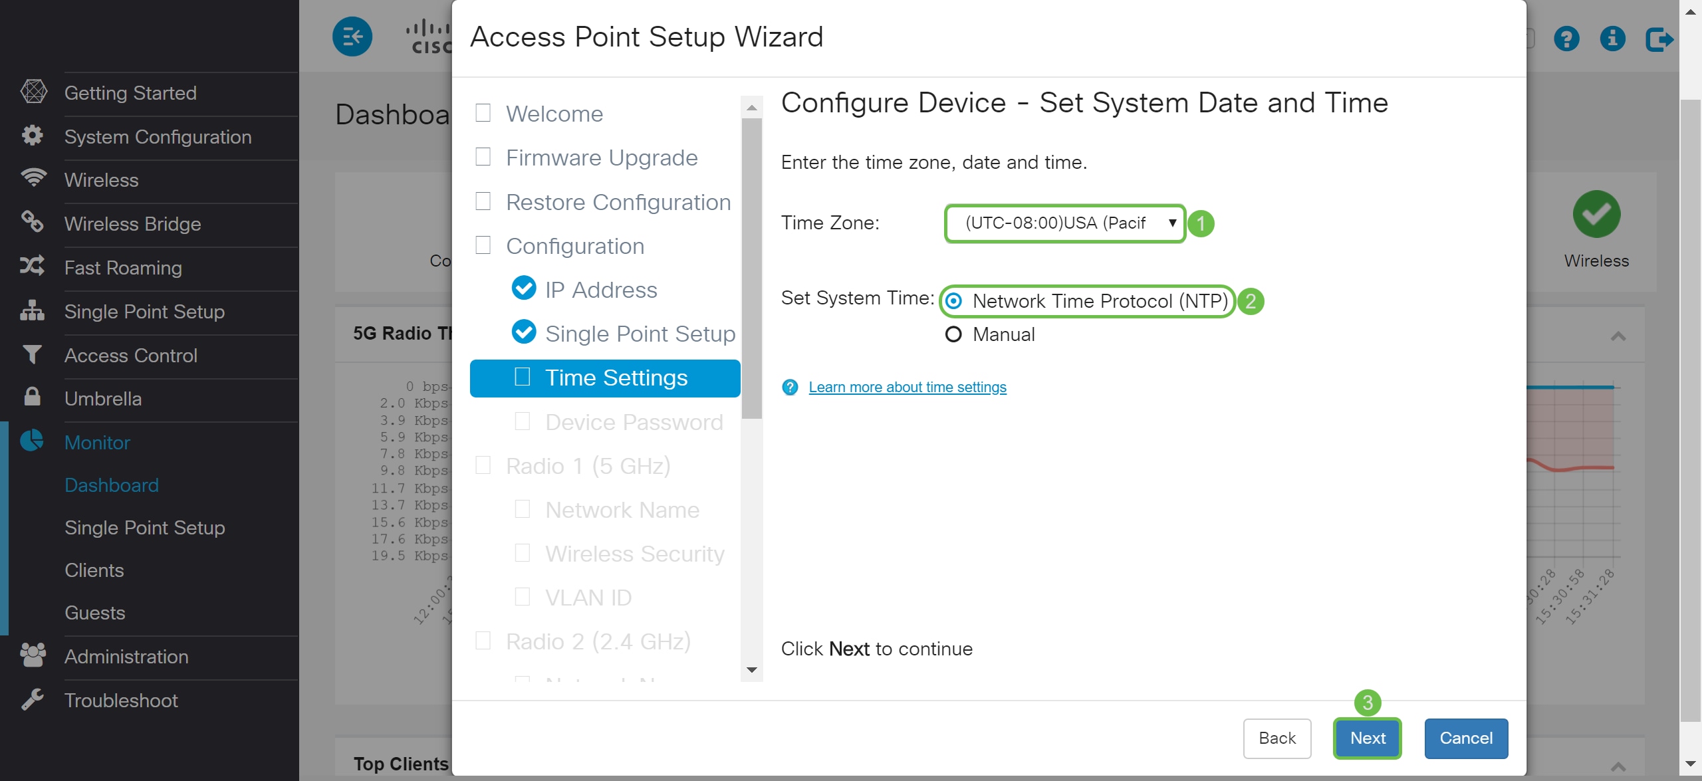Tick the Firmware Upgrade step checkbox

coord(483,157)
